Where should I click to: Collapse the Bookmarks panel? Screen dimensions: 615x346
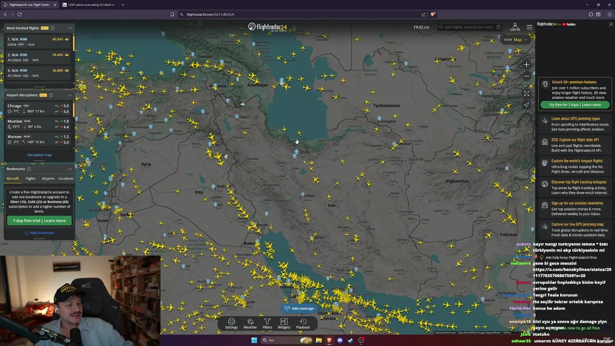pos(70,169)
